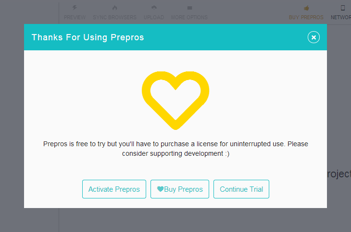Click the More Options icon
Screen dimensions: 351x232
[189, 8]
